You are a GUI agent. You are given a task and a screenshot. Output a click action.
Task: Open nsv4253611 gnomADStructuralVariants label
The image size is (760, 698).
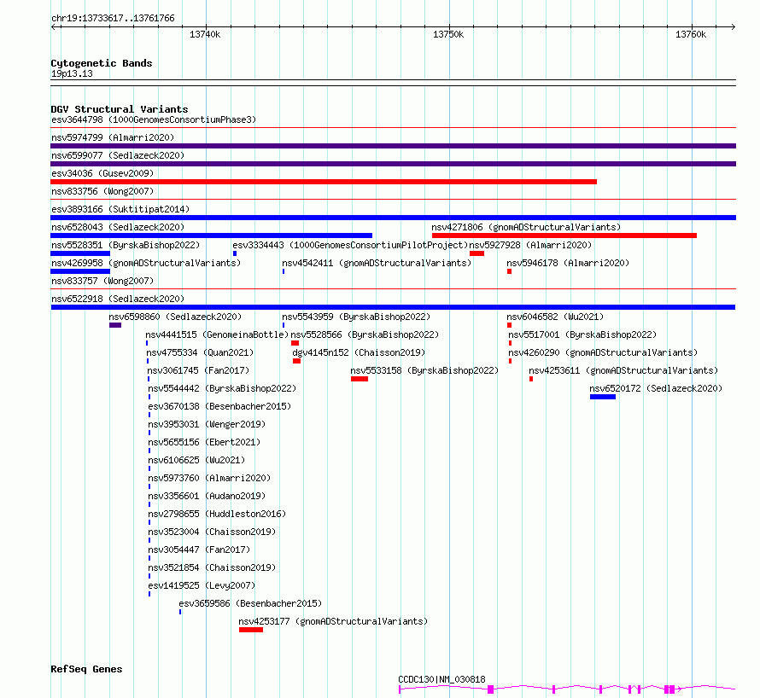pyautogui.click(x=623, y=370)
